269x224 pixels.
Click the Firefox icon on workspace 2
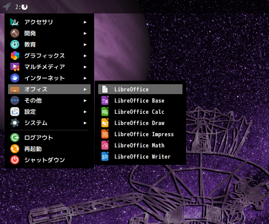coord(25,7)
